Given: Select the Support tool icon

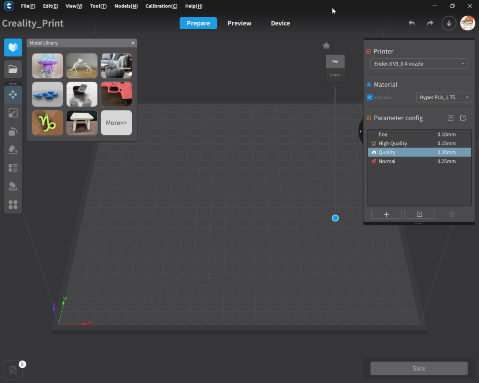Looking at the screenshot, I should coord(13,186).
